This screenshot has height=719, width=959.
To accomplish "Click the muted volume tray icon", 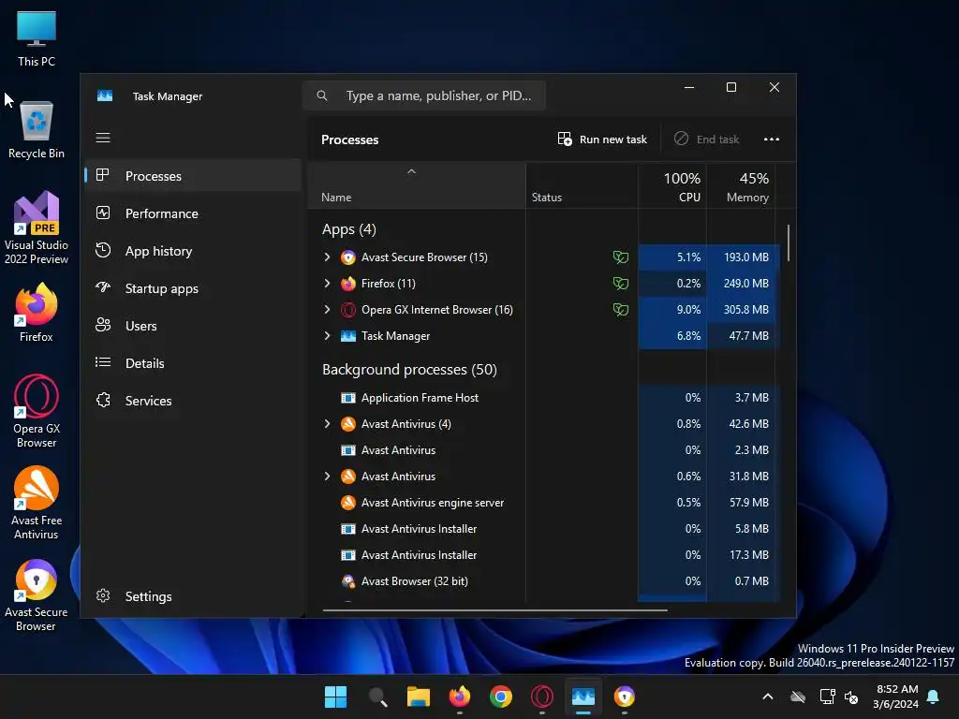I will click(850, 697).
